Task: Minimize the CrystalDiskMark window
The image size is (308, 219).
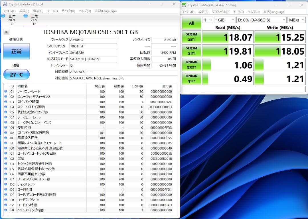Action: pyautogui.click(x=277, y=5)
